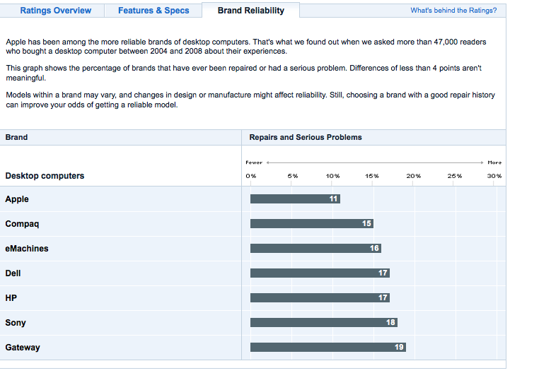Screen dimensions: 539x373
Task: Select the Sony brand name
Action: [x=16, y=323]
